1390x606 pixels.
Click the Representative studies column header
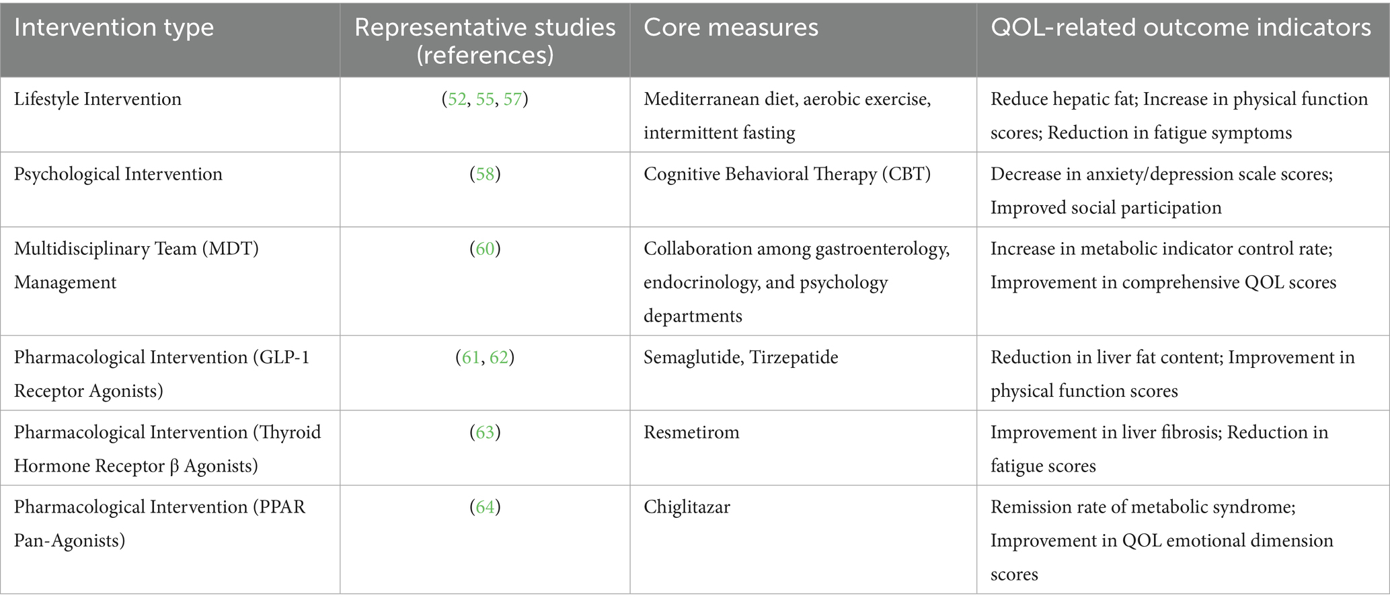tap(484, 40)
